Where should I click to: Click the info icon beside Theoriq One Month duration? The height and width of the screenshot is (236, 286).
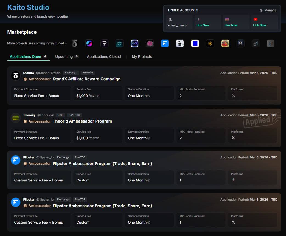click(149, 138)
